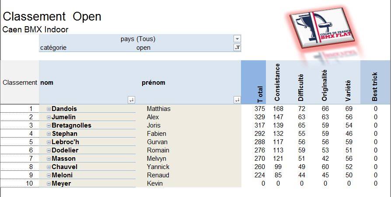The height and width of the screenshot is (197, 391).
Task: Select the Consistance column header
Action: click(278, 82)
